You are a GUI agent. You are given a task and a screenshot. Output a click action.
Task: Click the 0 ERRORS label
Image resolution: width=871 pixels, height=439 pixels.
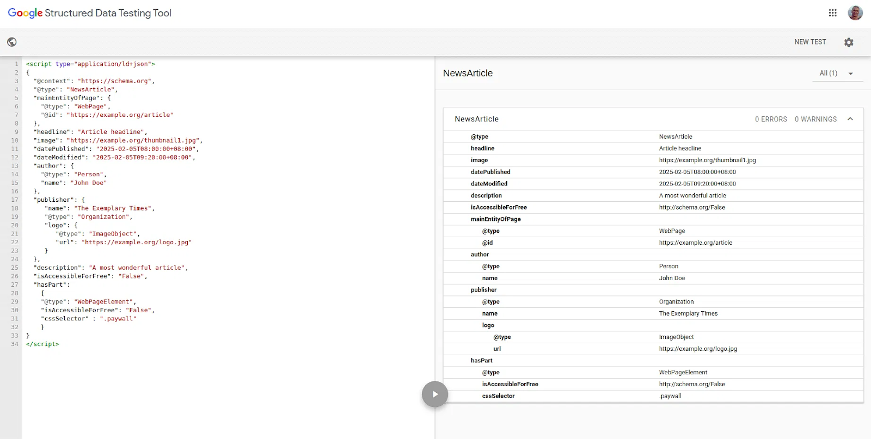click(x=771, y=119)
